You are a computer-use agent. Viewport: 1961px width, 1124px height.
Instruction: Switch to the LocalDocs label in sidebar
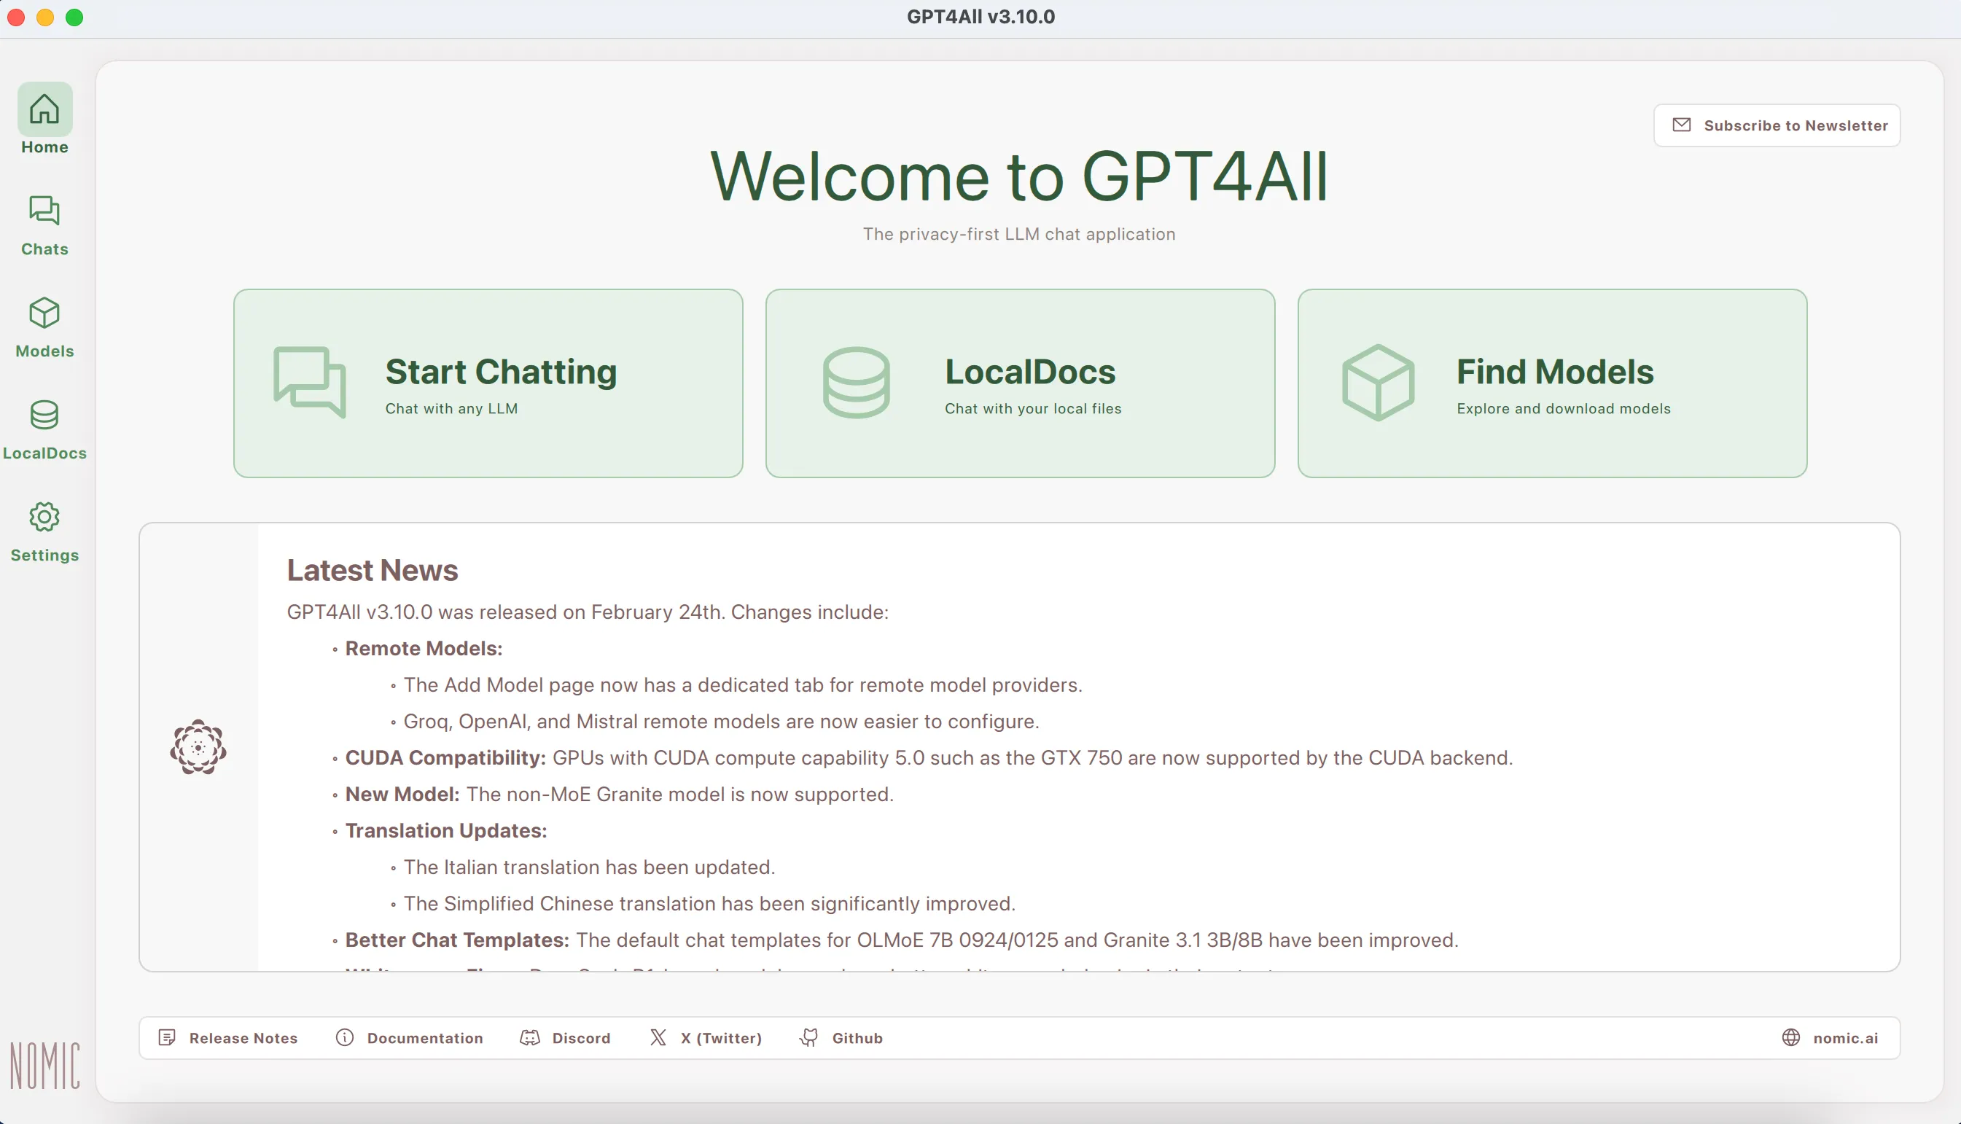(x=44, y=453)
